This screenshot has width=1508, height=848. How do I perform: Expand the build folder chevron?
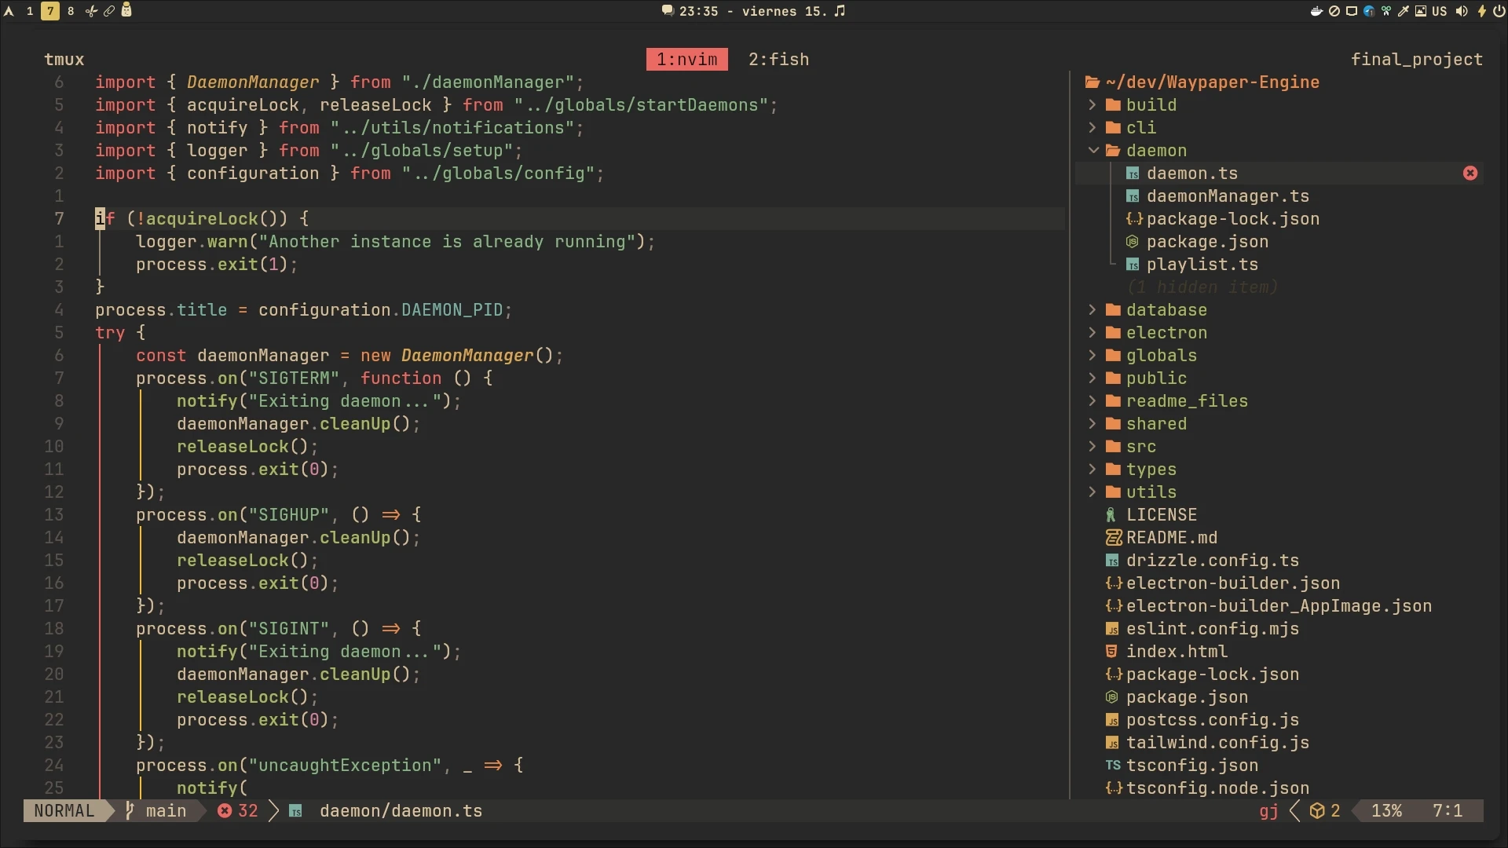tap(1093, 105)
